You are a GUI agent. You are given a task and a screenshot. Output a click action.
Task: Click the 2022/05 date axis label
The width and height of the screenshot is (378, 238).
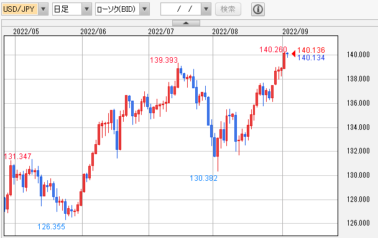[x=26, y=32]
